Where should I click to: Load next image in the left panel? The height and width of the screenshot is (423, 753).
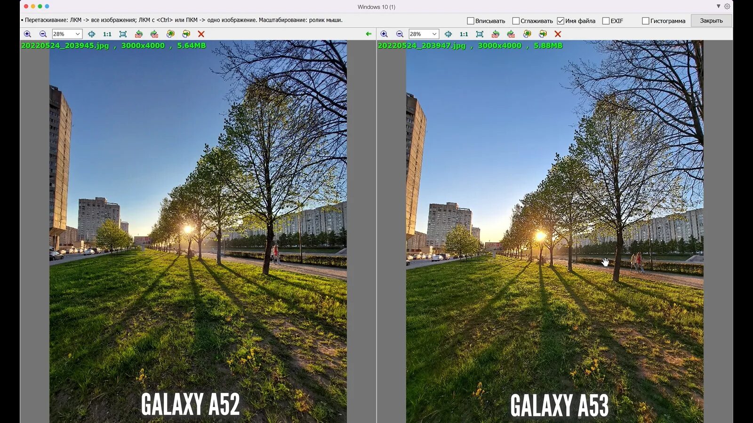click(186, 34)
